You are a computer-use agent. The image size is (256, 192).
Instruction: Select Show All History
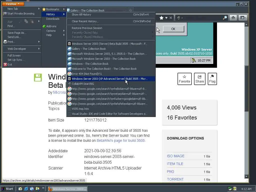click(x=111, y=14)
